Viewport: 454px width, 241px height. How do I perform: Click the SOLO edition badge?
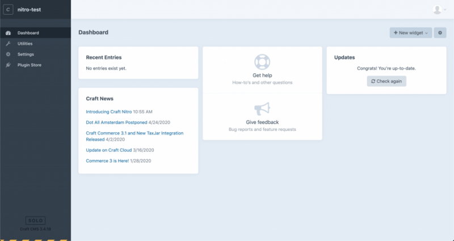35,221
